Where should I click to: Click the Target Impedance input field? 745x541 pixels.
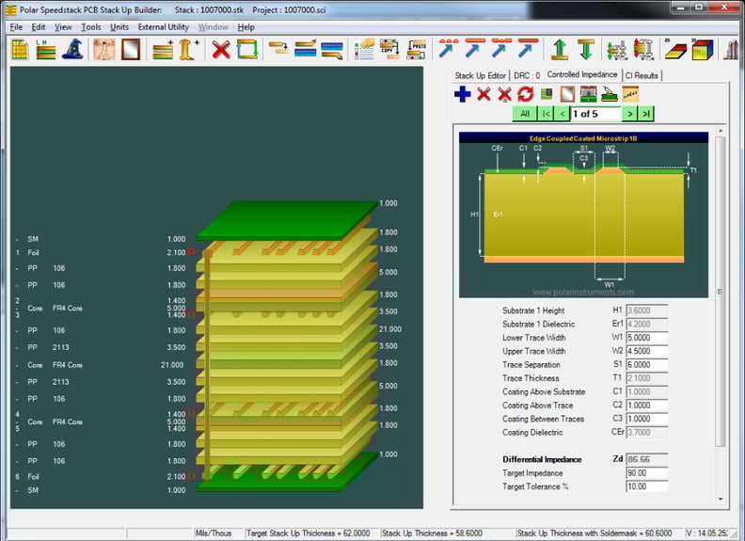646,473
